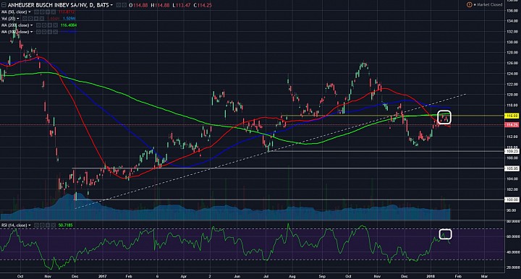Click the 2017 date label on time axis
521x279 pixels.
pos(103,276)
